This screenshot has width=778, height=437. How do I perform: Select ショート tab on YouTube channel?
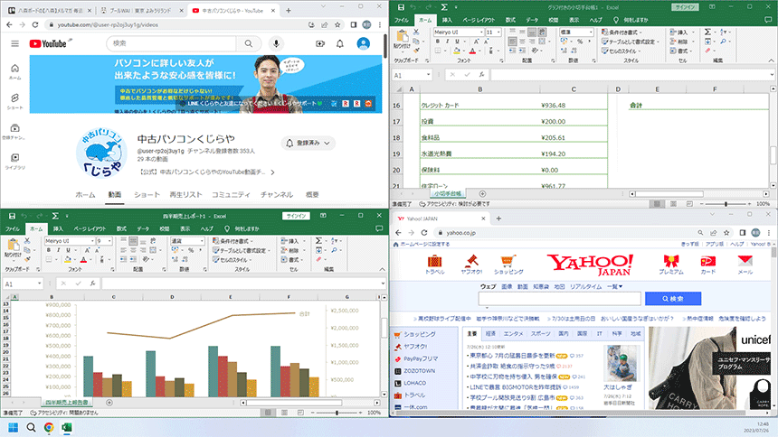tap(147, 195)
